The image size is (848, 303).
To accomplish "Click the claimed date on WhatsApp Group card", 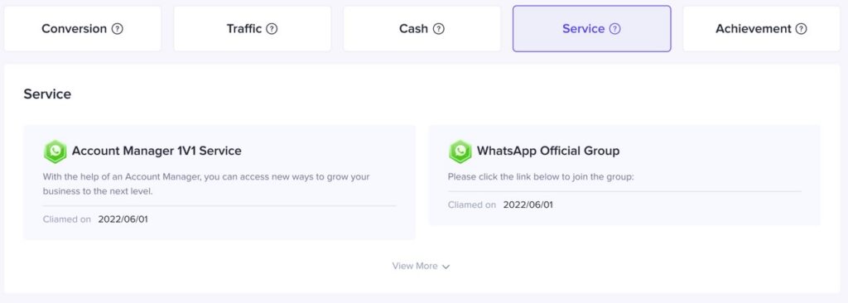I will tap(528, 205).
